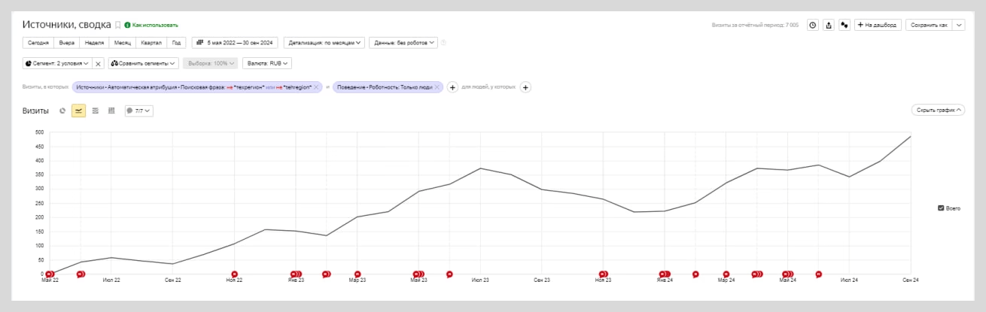The height and width of the screenshot is (312, 986).
Task: Open the Как использовать help link
Action: point(151,25)
